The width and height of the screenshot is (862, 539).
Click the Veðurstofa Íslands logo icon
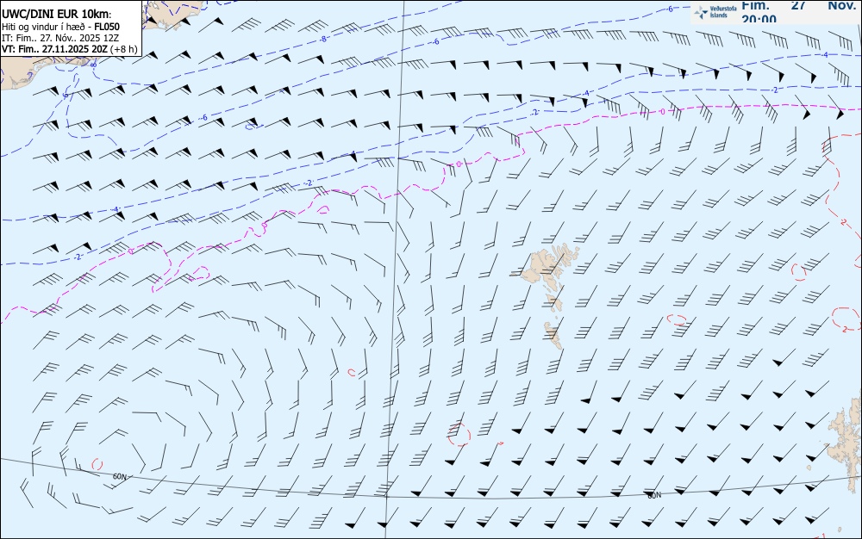tap(701, 12)
